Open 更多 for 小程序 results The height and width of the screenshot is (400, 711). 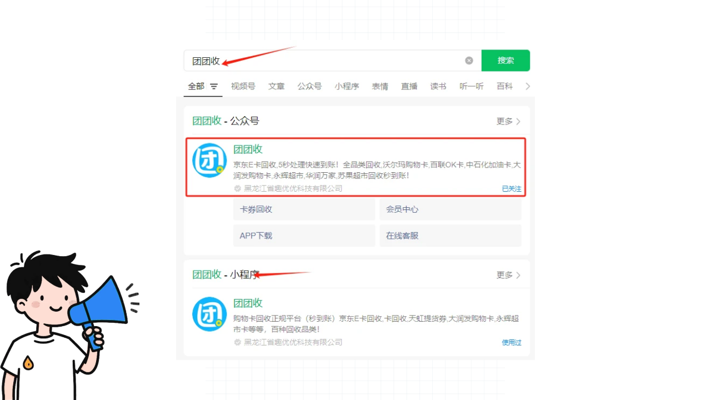(x=508, y=275)
